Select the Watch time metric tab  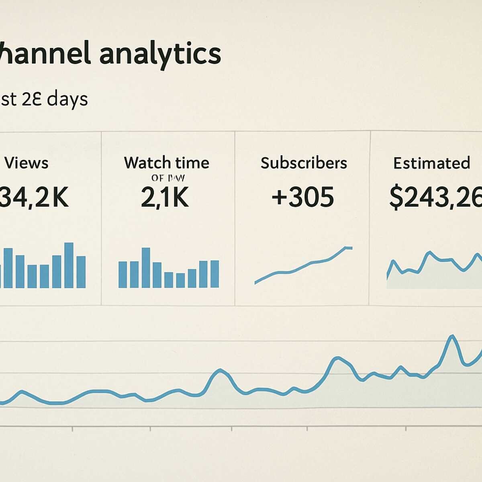click(168, 219)
